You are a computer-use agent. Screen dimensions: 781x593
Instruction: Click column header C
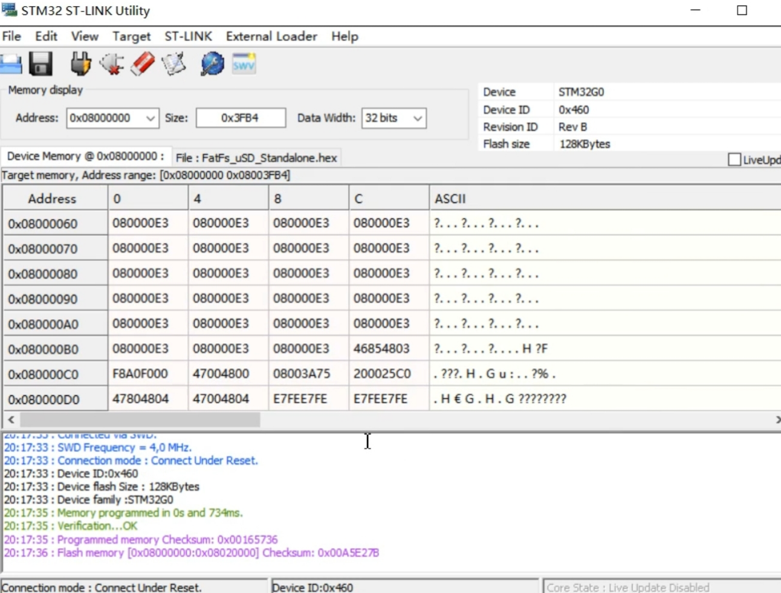click(389, 198)
